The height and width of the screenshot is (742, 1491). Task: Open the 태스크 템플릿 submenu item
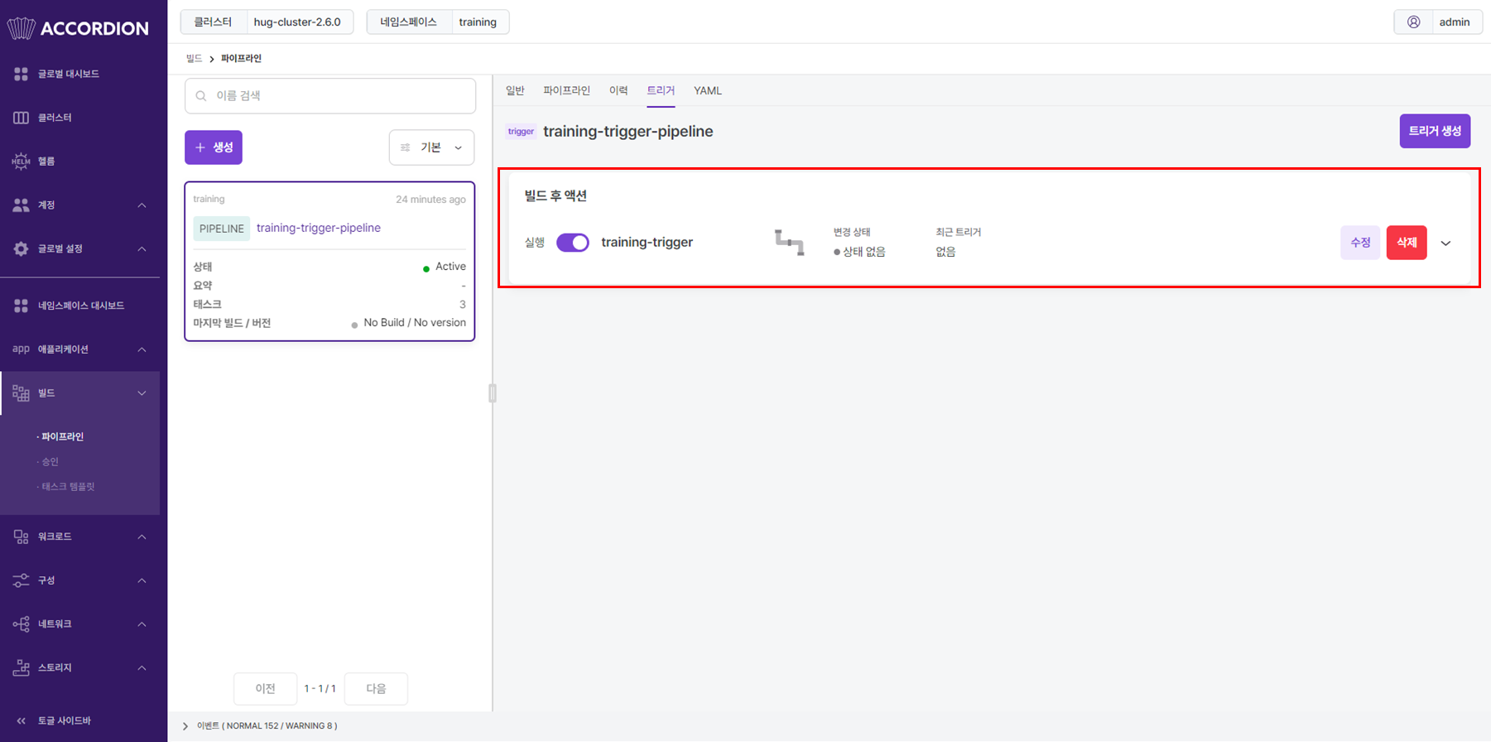click(x=68, y=487)
